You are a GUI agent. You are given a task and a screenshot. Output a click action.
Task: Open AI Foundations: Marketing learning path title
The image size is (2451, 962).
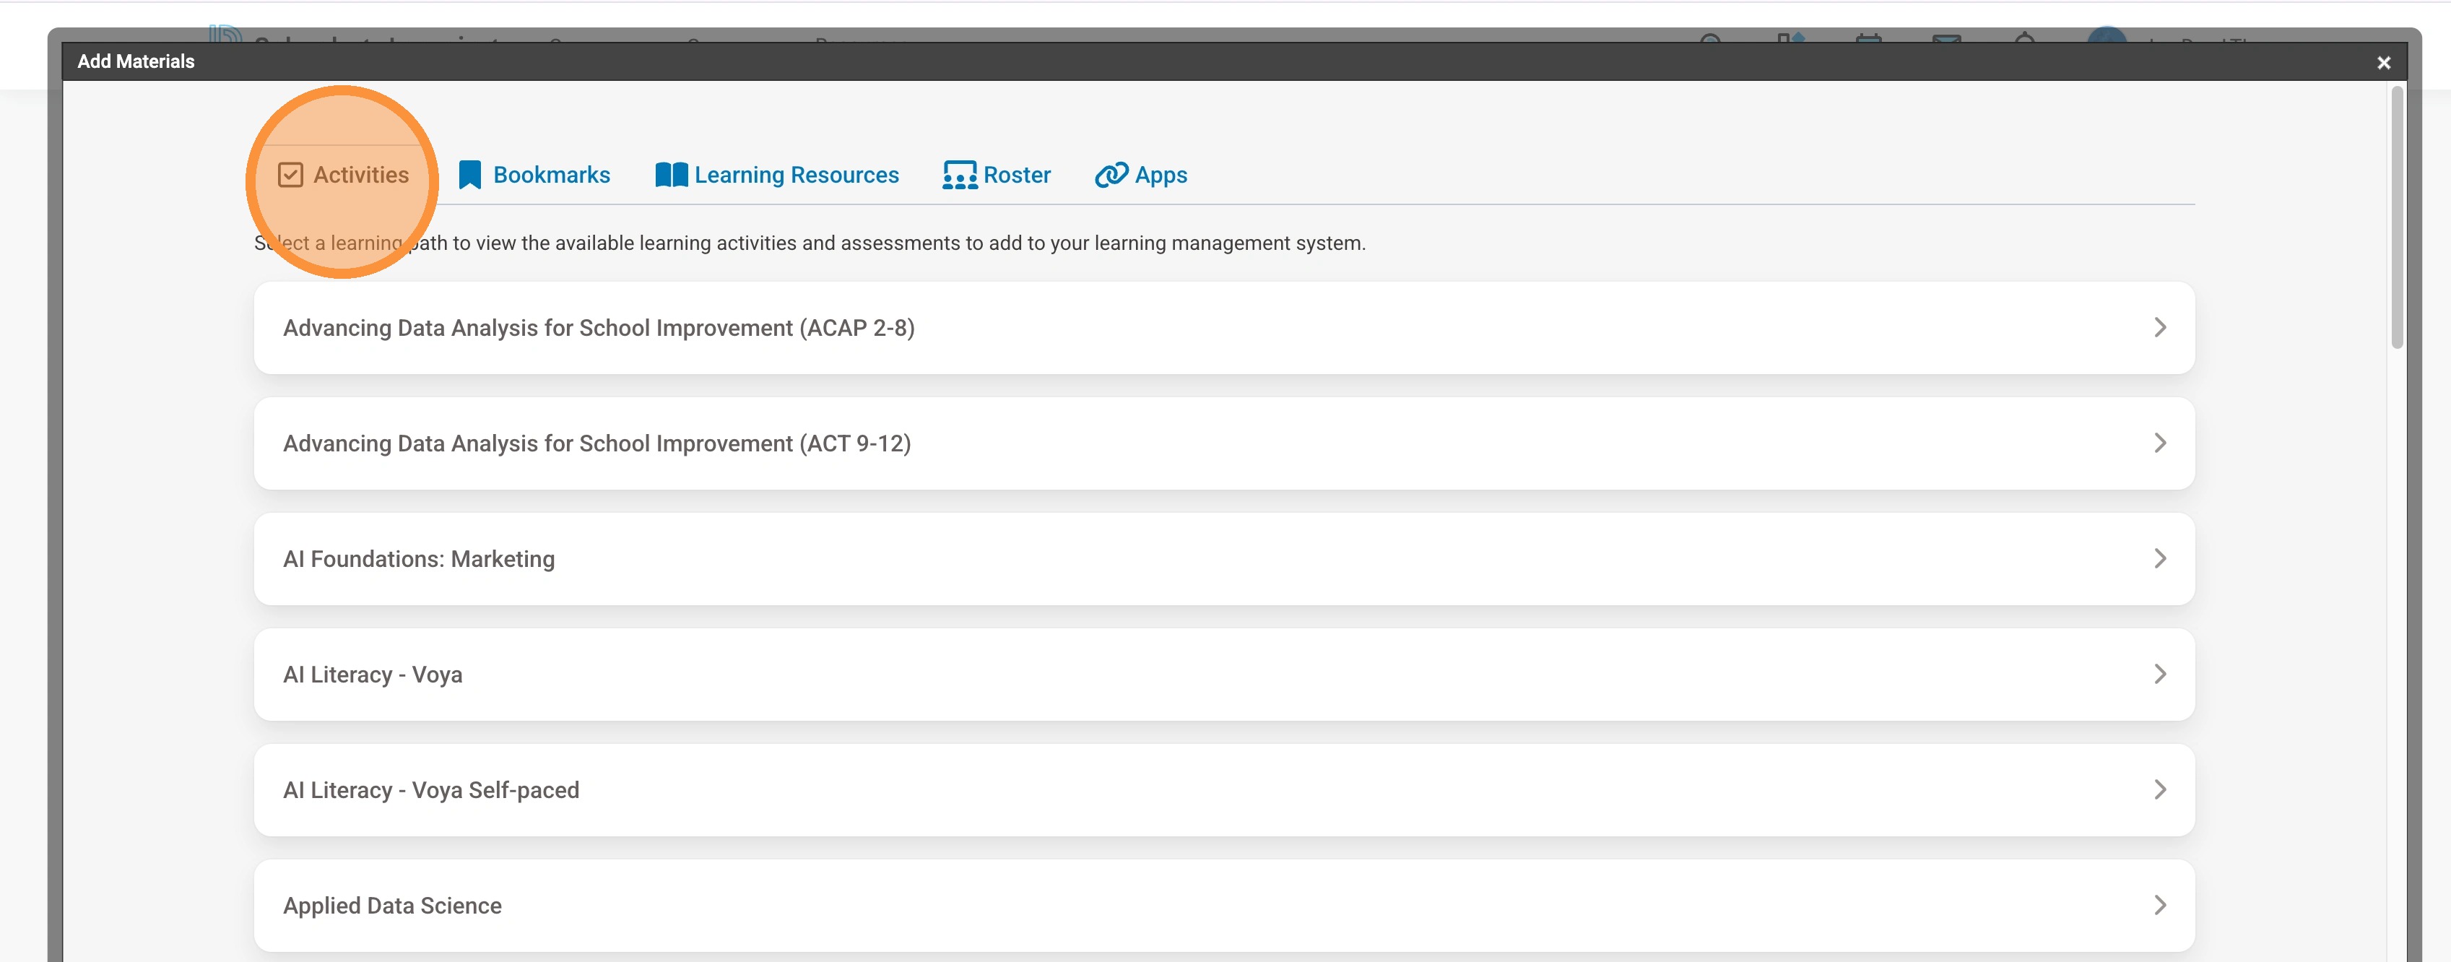click(419, 558)
